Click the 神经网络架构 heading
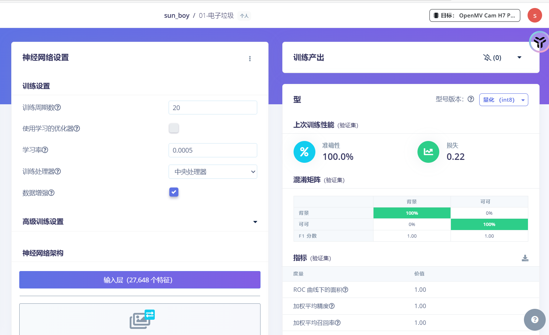Image resolution: width=549 pixels, height=335 pixels. pos(43,253)
